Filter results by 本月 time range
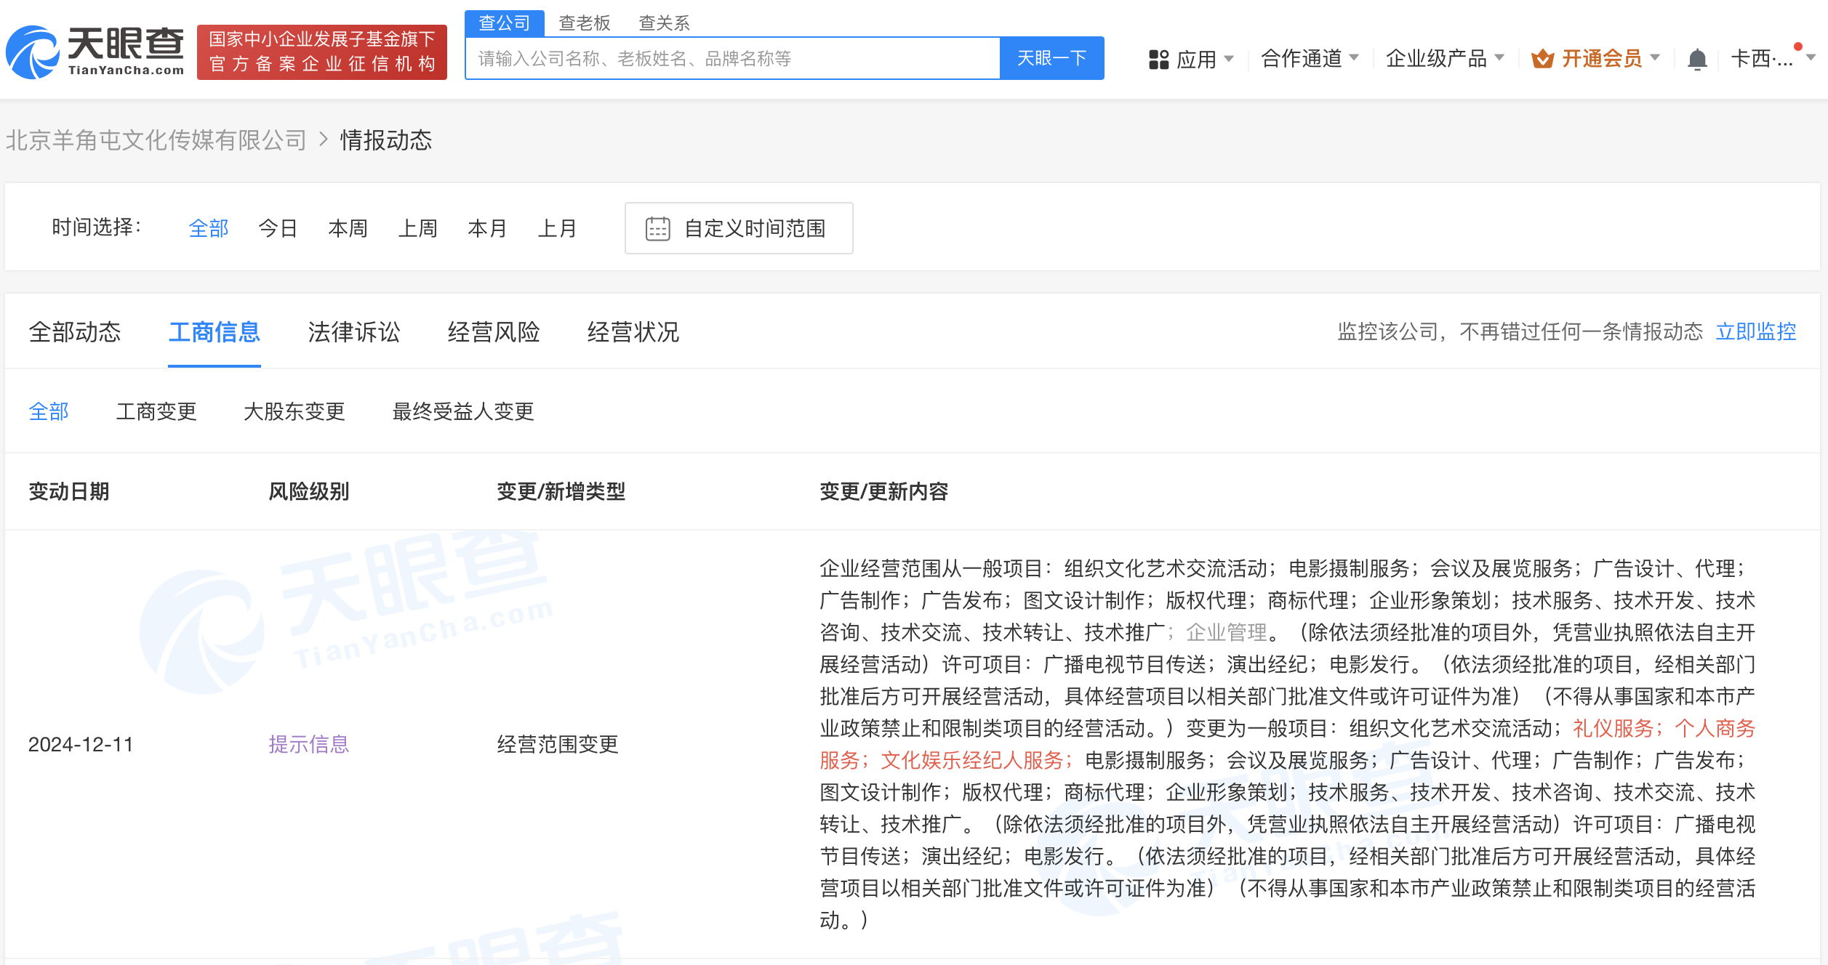 coord(487,227)
